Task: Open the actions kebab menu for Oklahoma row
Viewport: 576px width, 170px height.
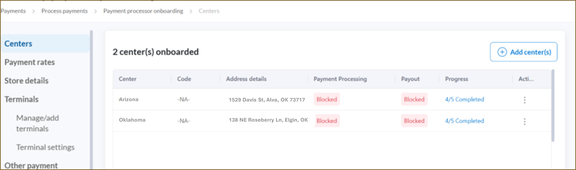Action: click(525, 121)
